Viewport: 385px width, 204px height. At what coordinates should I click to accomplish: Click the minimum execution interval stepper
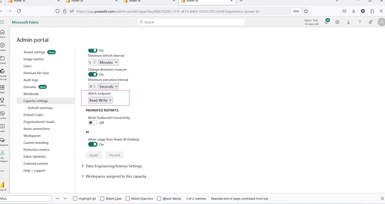94,86
